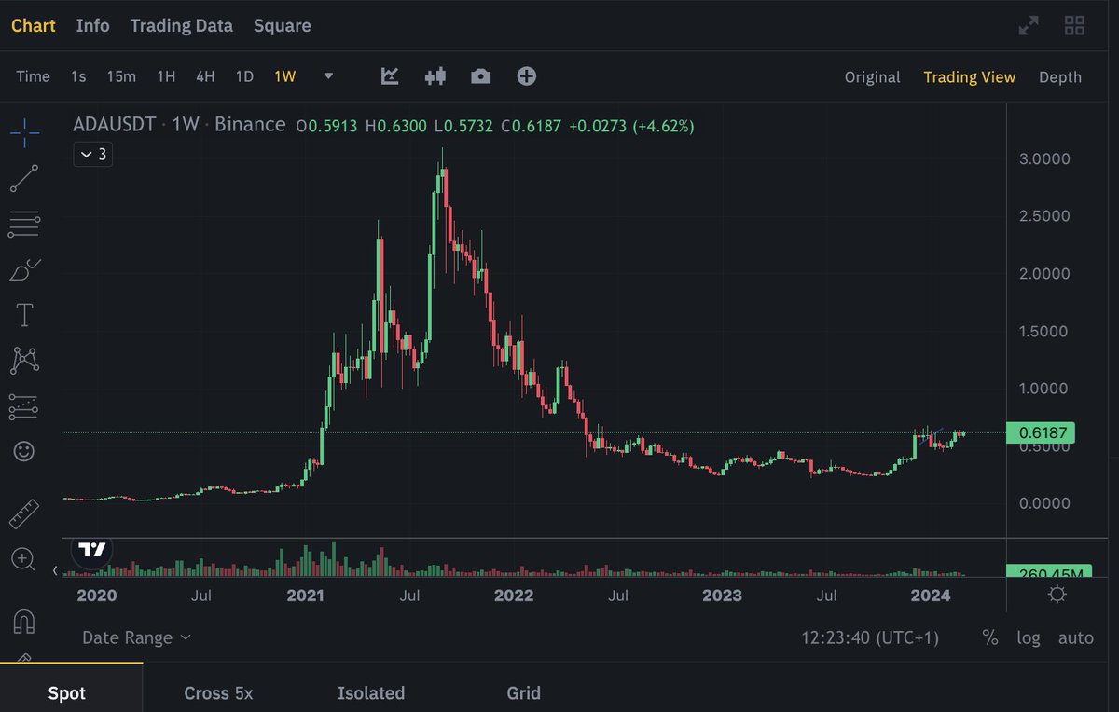Open the Trading Data tab
1119x712 pixels.
[x=181, y=25]
